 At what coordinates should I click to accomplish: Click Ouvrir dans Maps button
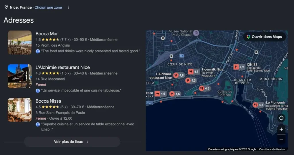click(x=264, y=37)
